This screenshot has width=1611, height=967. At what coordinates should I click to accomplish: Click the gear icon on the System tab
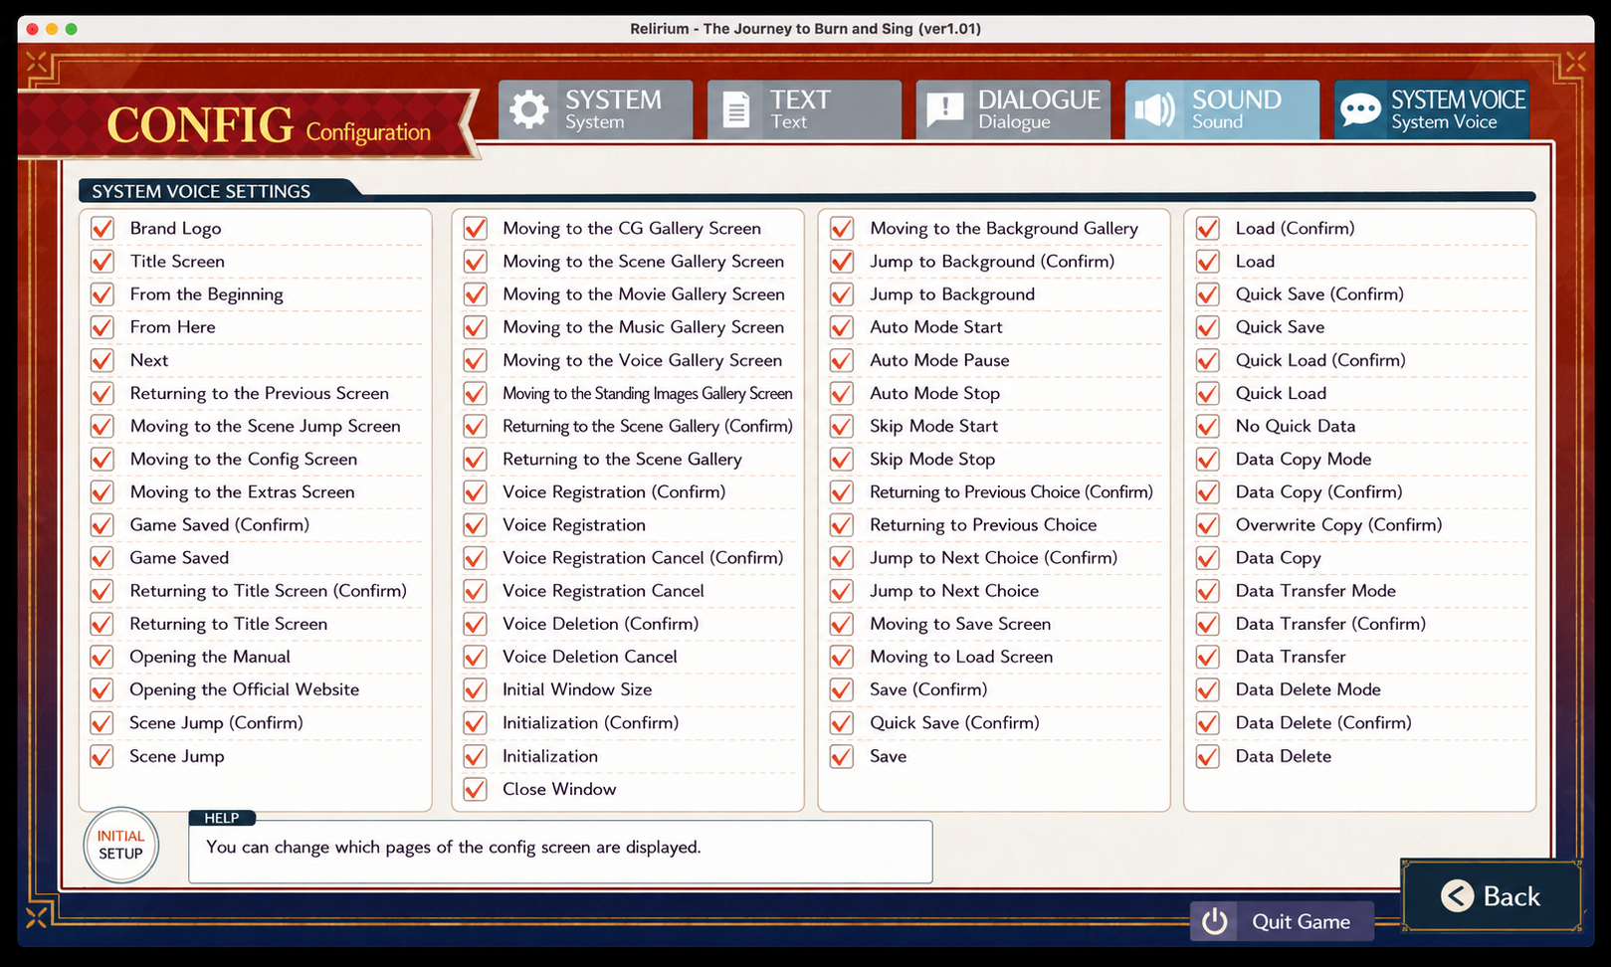click(x=529, y=109)
